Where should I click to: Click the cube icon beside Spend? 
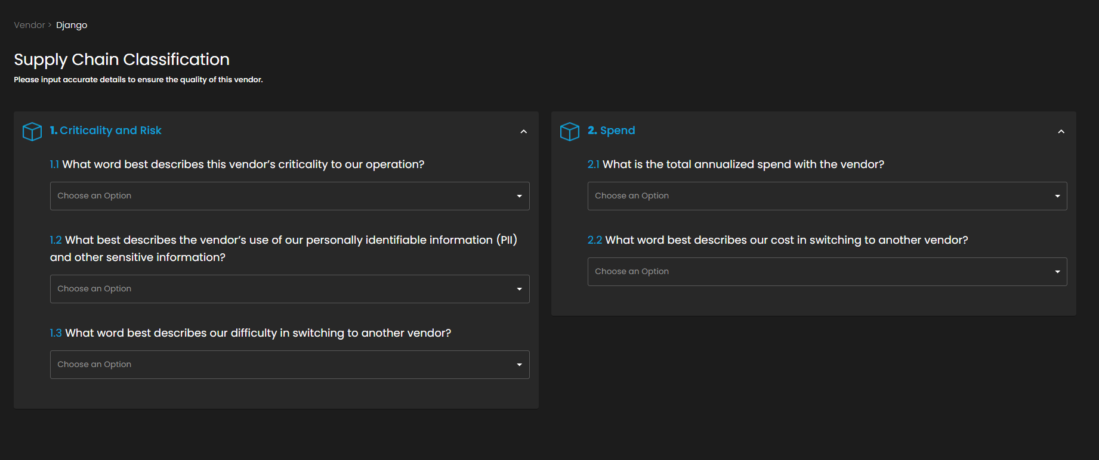coord(570,131)
